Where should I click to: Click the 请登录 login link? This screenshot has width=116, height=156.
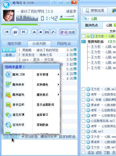pos(71,11)
